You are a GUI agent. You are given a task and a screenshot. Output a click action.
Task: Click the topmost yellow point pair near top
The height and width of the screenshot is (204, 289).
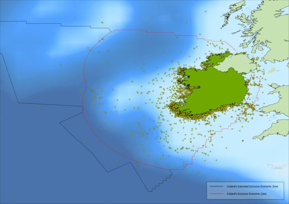[x=102, y=23]
